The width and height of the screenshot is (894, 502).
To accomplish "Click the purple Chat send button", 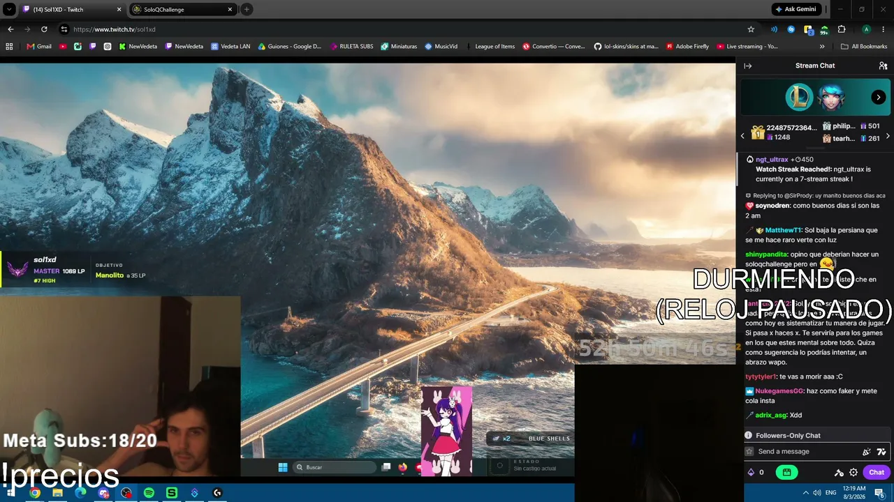I will coord(876,472).
